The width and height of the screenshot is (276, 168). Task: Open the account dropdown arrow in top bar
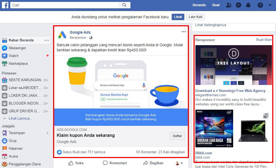click(x=270, y=5)
